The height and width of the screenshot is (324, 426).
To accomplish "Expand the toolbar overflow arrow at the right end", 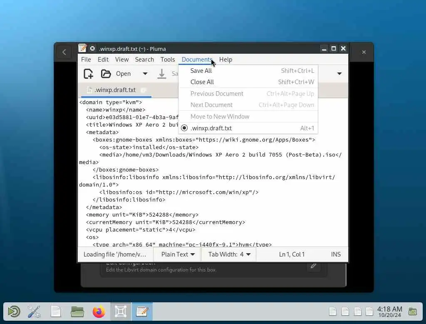I will click(339, 74).
